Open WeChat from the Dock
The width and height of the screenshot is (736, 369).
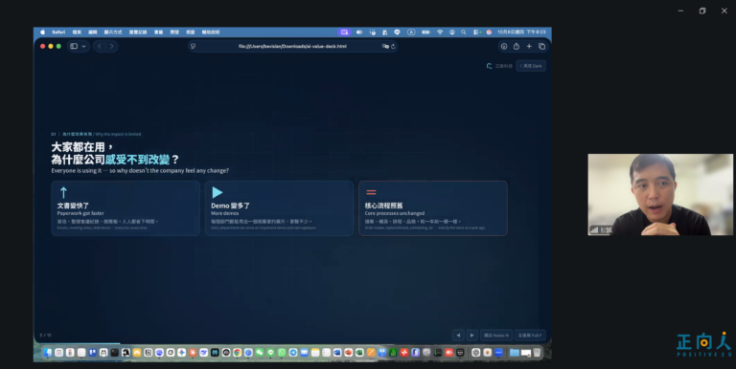pyautogui.click(x=260, y=352)
